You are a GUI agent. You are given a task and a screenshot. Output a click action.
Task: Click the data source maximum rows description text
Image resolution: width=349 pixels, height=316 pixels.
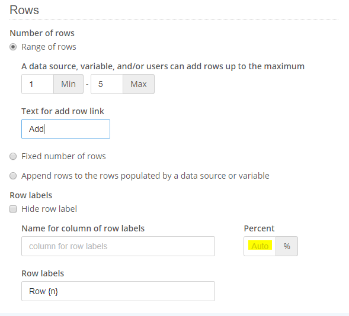pyautogui.click(x=163, y=66)
